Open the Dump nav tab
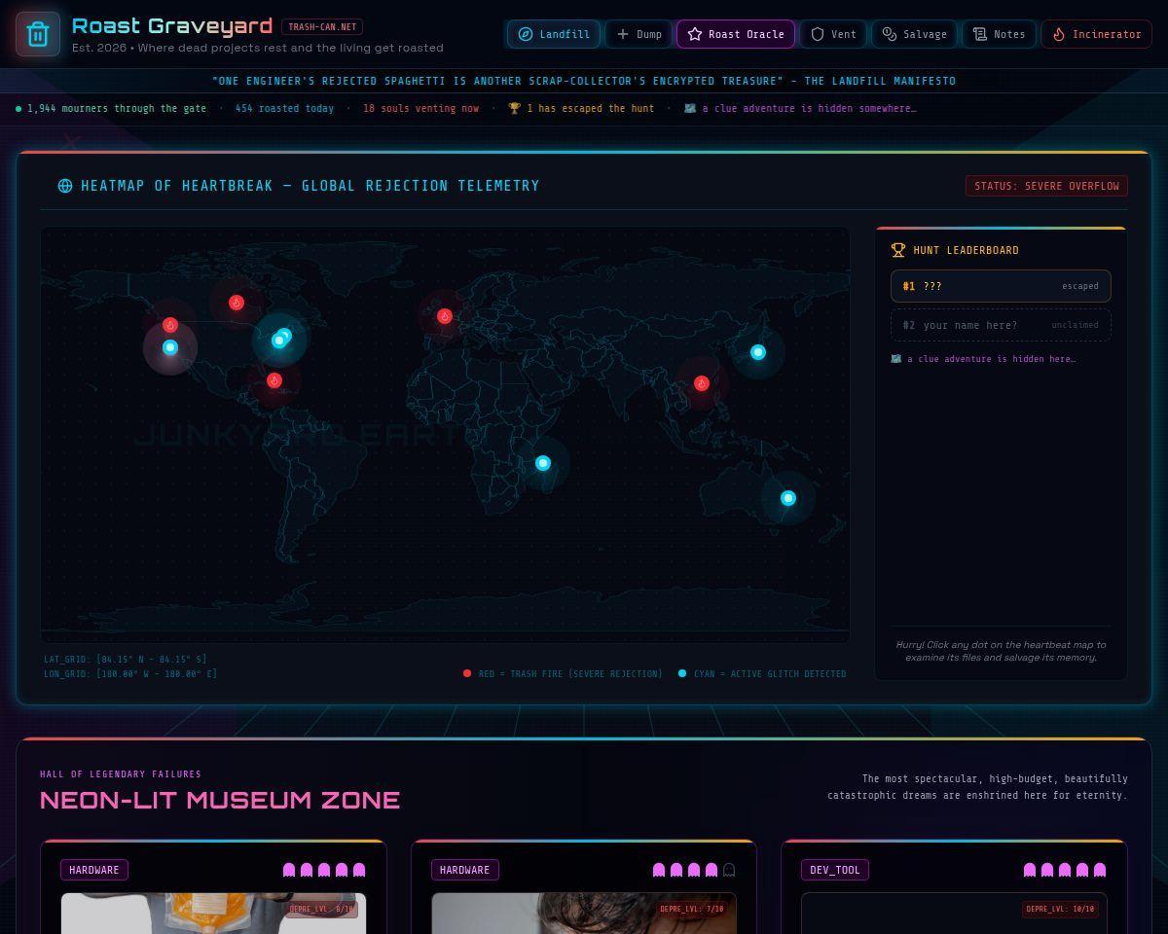The width and height of the screenshot is (1168, 934). tap(639, 34)
